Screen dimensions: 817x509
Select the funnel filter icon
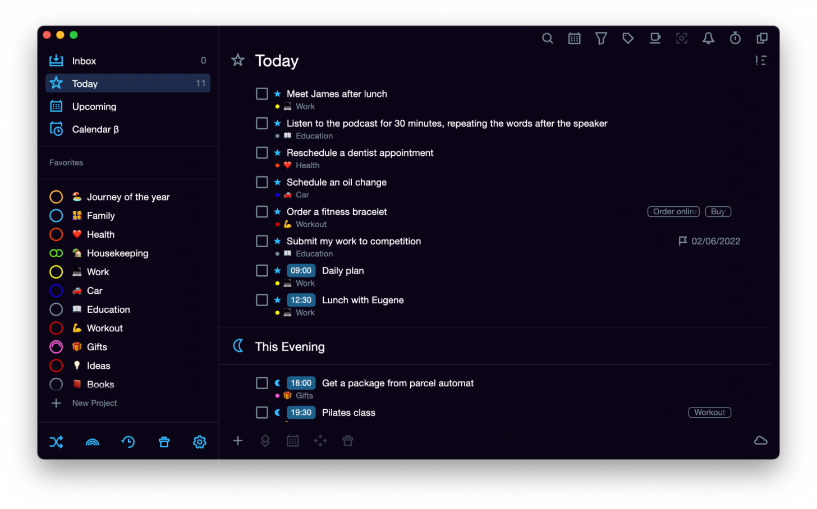[x=601, y=38]
